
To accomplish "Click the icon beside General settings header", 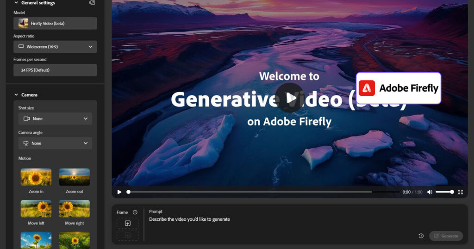I will pos(92,3).
